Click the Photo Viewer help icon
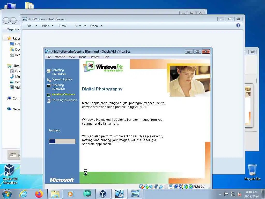 [238, 26]
